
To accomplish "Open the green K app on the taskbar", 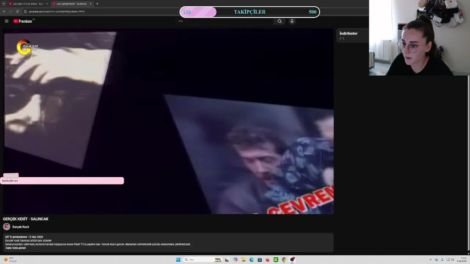I will [276, 260].
